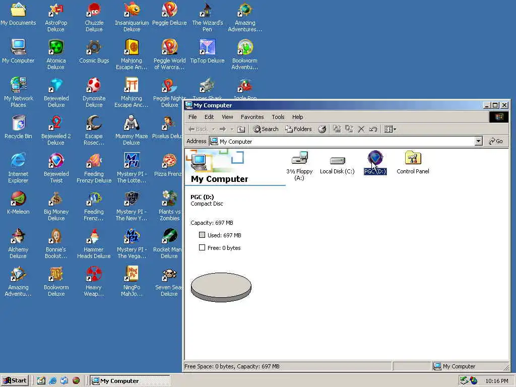This screenshot has height=387, width=516.
Task: Select the Escape Rosecliff shortcut
Action: [94, 131]
